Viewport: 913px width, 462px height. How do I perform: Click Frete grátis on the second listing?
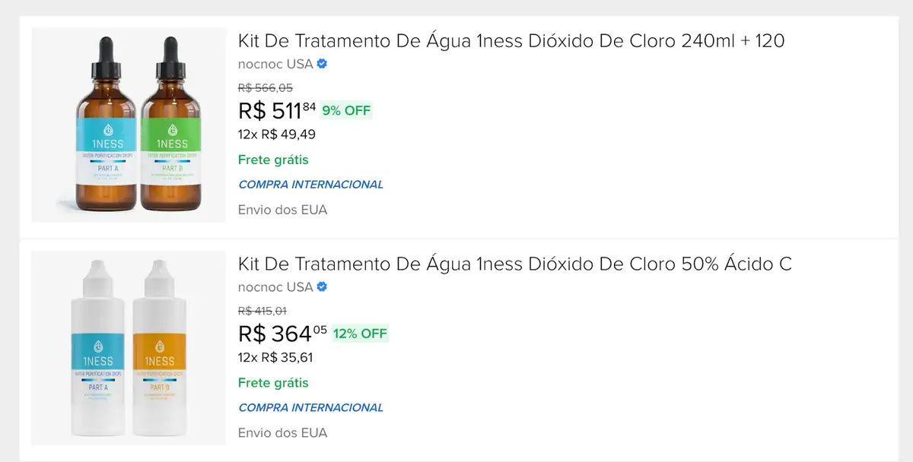tap(273, 383)
